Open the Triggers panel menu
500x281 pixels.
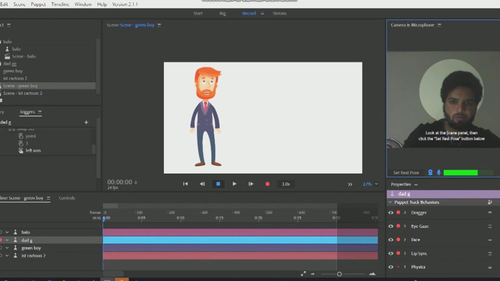point(39,112)
